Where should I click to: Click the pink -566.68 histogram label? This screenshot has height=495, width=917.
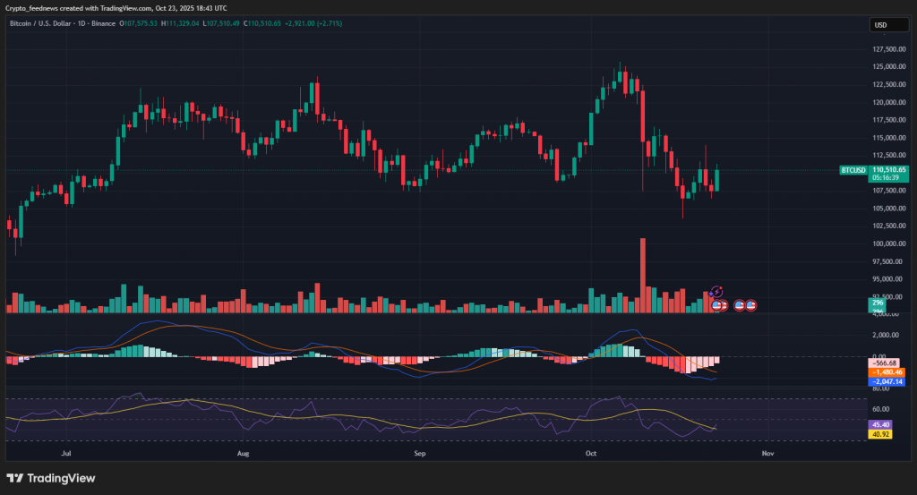pyautogui.click(x=885, y=362)
